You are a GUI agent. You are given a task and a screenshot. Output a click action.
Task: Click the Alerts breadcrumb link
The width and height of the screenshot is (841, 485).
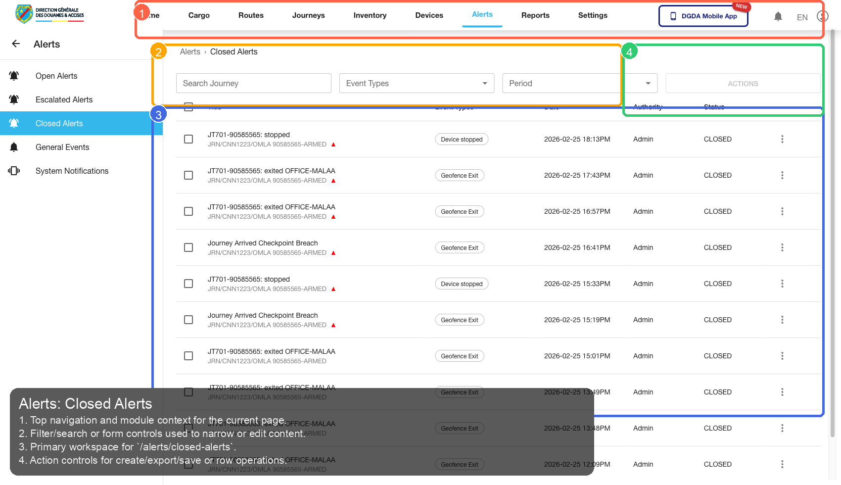(190, 51)
